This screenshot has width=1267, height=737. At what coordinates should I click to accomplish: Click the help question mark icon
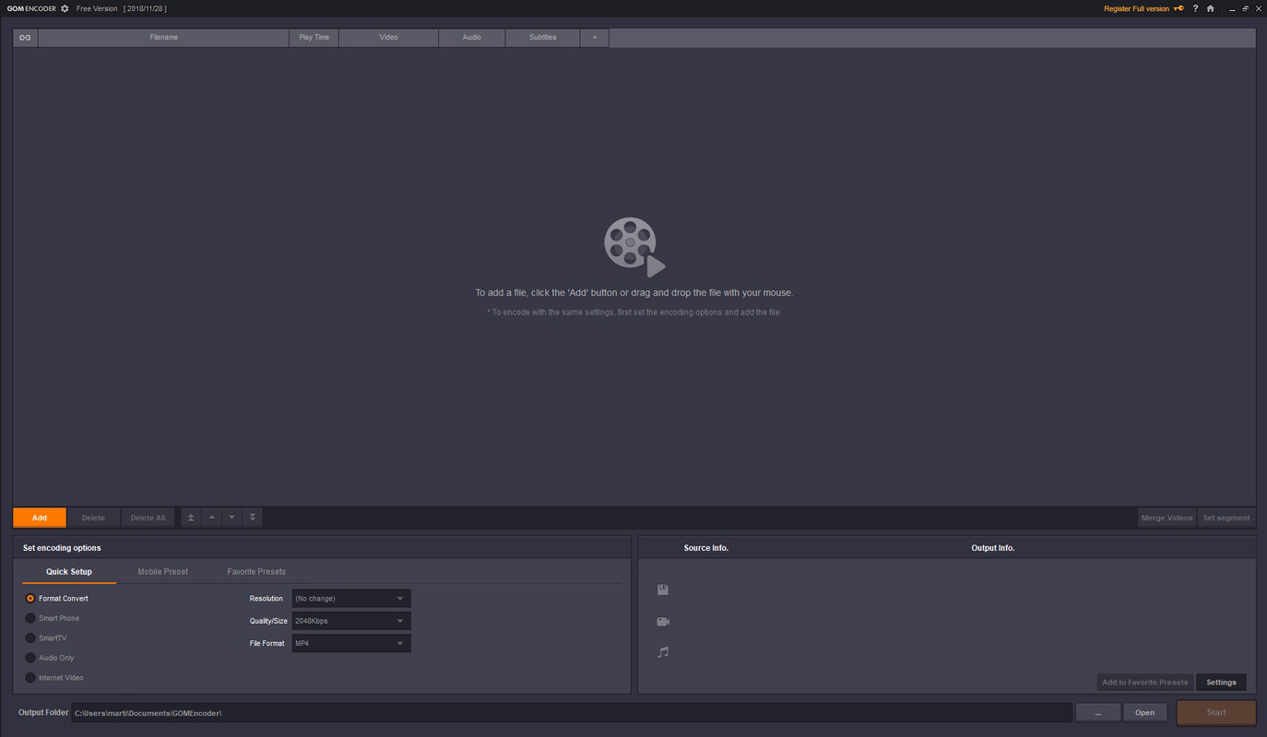[x=1195, y=8]
